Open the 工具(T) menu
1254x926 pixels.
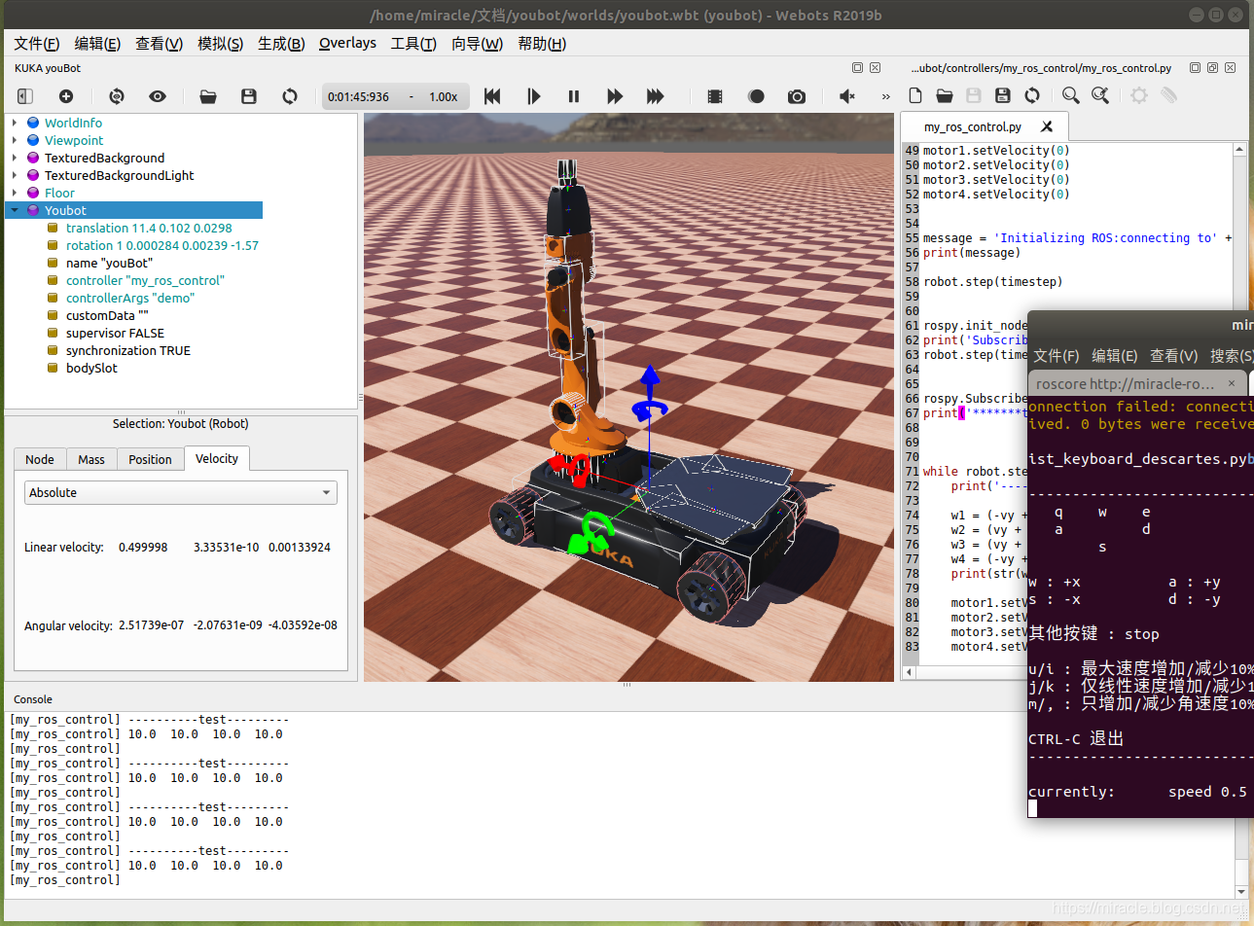[x=413, y=44]
